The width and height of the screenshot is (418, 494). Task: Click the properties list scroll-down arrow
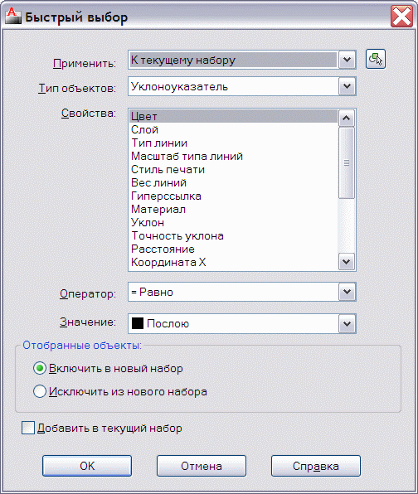(346, 261)
